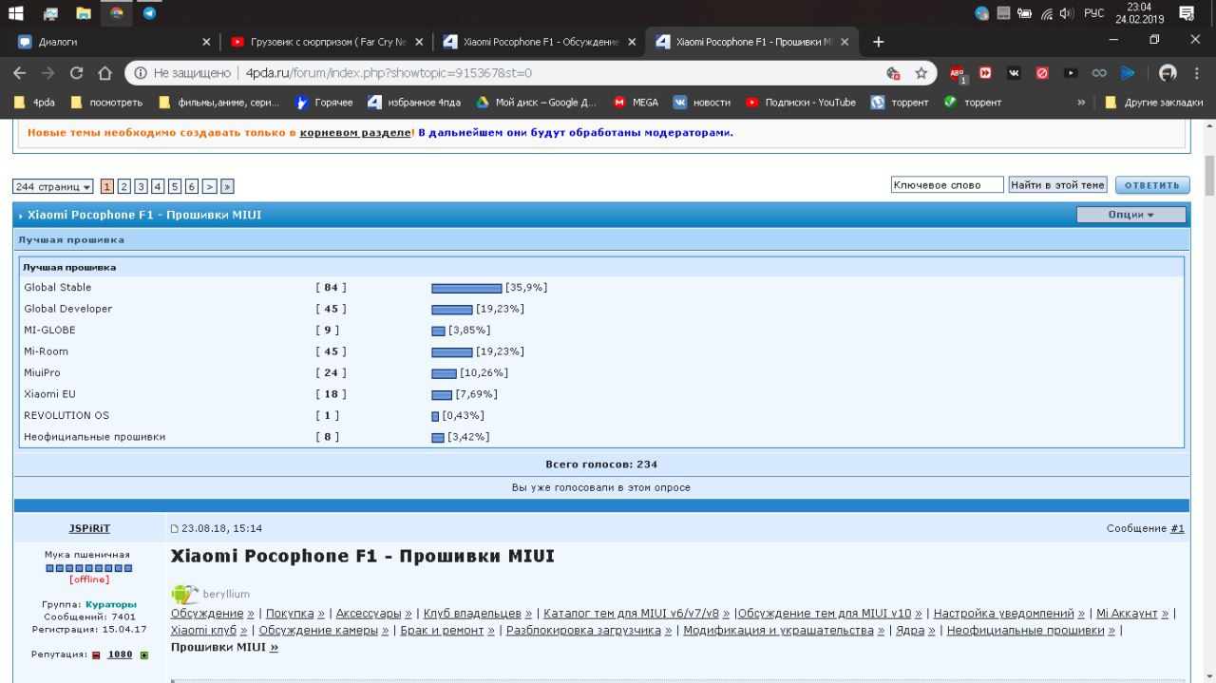The height and width of the screenshot is (683, 1216).
Task: Open the Chrome three-dot menu
Action: pyautogui.click(x=1196, y=73)
